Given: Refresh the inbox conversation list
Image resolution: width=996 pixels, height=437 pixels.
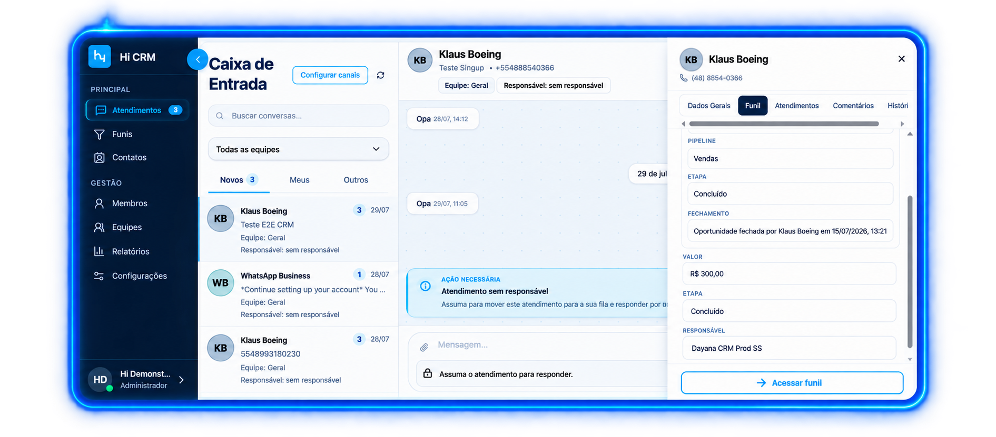Looking at the screenshot, I should click(381, 75).
